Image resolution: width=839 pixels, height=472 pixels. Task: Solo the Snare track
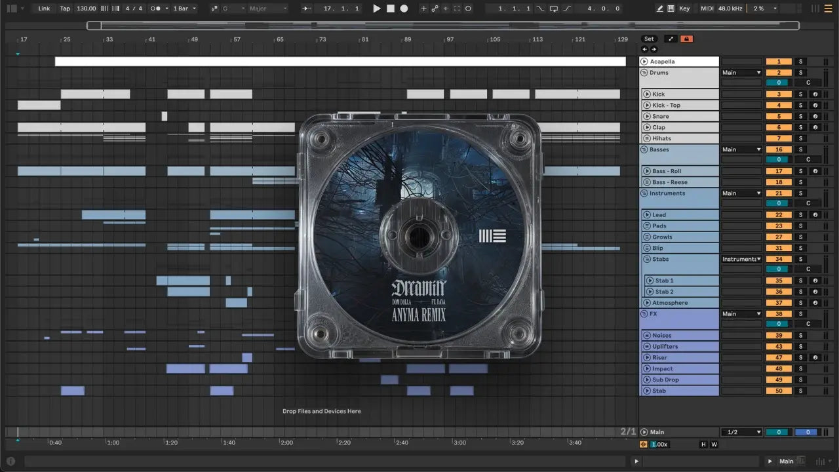pos(800,117)
